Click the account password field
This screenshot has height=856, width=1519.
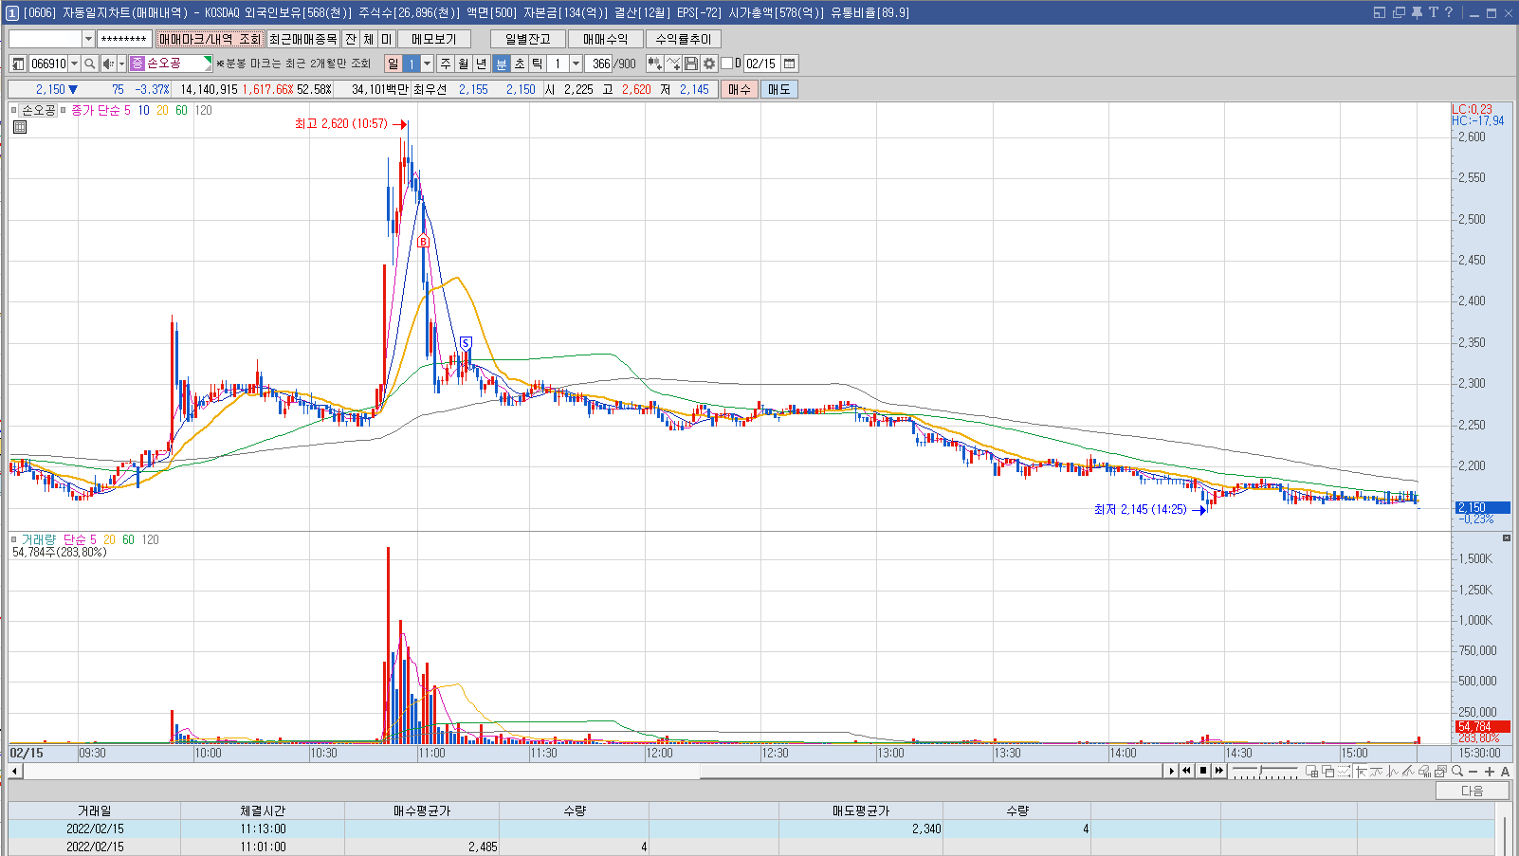point(124,39)
